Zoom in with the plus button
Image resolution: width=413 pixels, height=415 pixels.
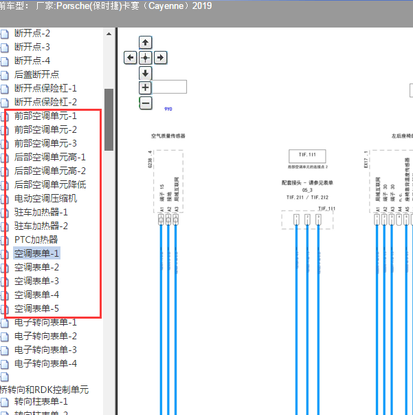(x=145, y=87)
